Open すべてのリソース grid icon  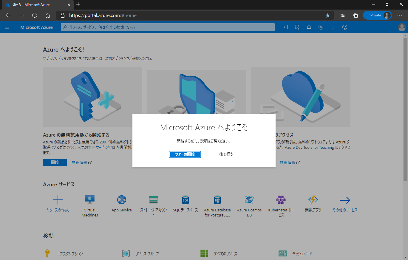204,253
